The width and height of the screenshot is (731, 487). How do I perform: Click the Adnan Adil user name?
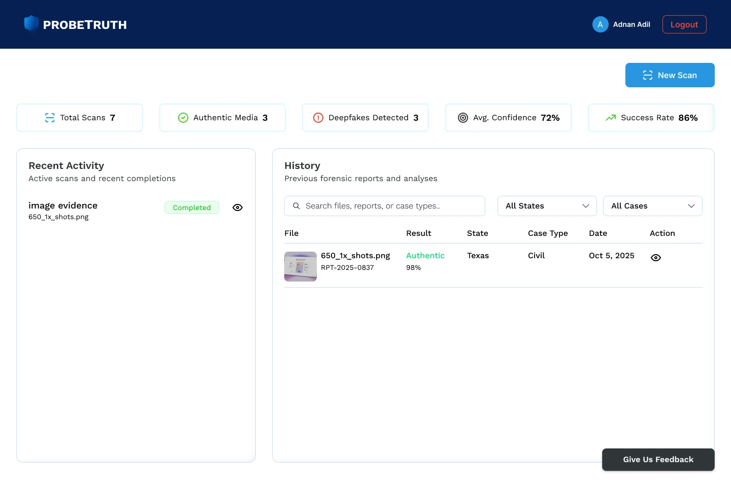coord(632,24)
